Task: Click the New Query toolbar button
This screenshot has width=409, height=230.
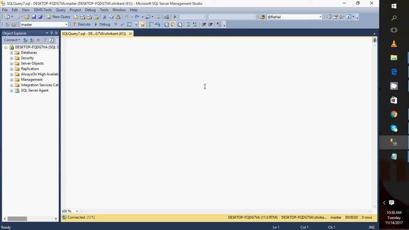Action: pos(58,17)
